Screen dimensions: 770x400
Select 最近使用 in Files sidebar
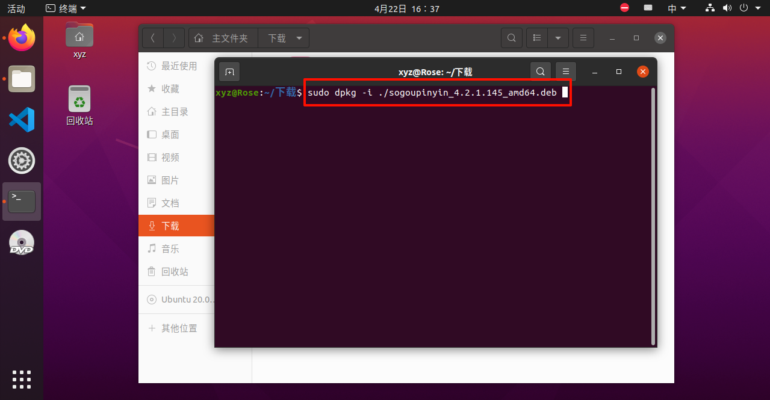(x=176, y=66)
